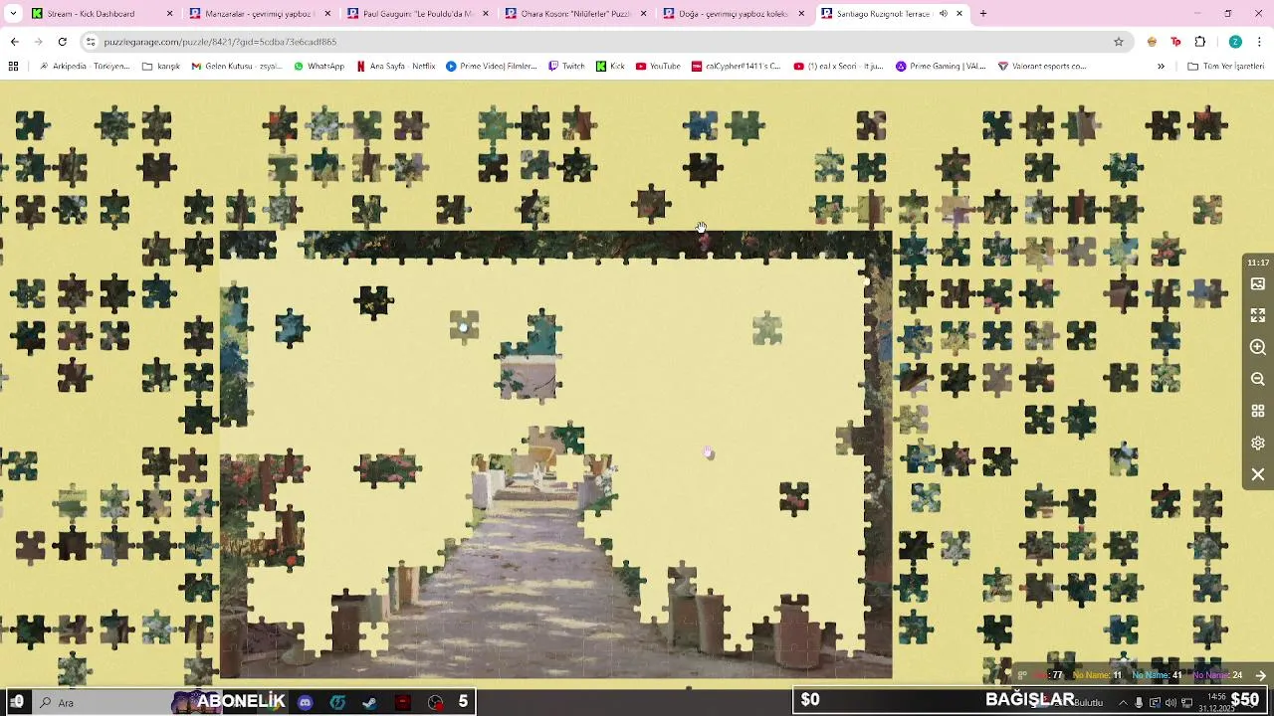1274x716 pixels.
Task: Open Discord from the taskbar
Action: click(305, 702)
